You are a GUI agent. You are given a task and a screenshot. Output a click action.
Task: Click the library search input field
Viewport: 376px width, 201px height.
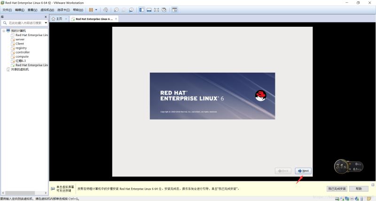point(24,23)
